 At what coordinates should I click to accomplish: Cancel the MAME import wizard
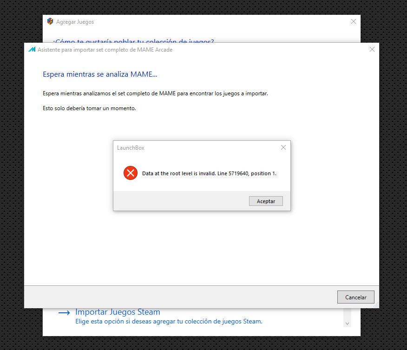coord(355,297)
